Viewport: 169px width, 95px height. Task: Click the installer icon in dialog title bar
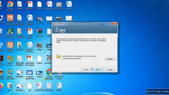[53, 24]
